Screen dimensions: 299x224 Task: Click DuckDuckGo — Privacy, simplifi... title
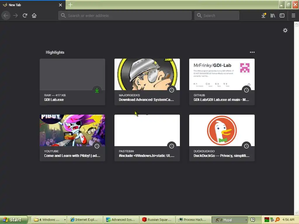coord(221,156)
